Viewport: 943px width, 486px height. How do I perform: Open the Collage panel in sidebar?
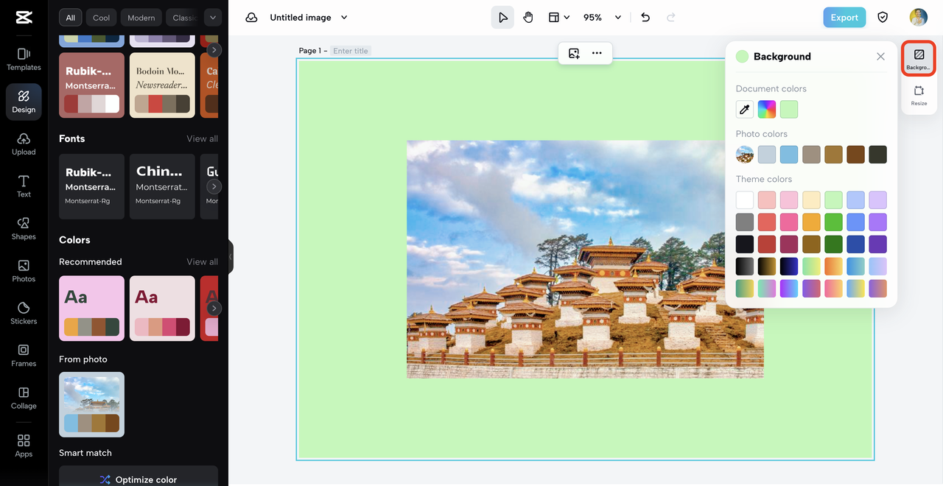pyautogui.click(x=24, y=397)
